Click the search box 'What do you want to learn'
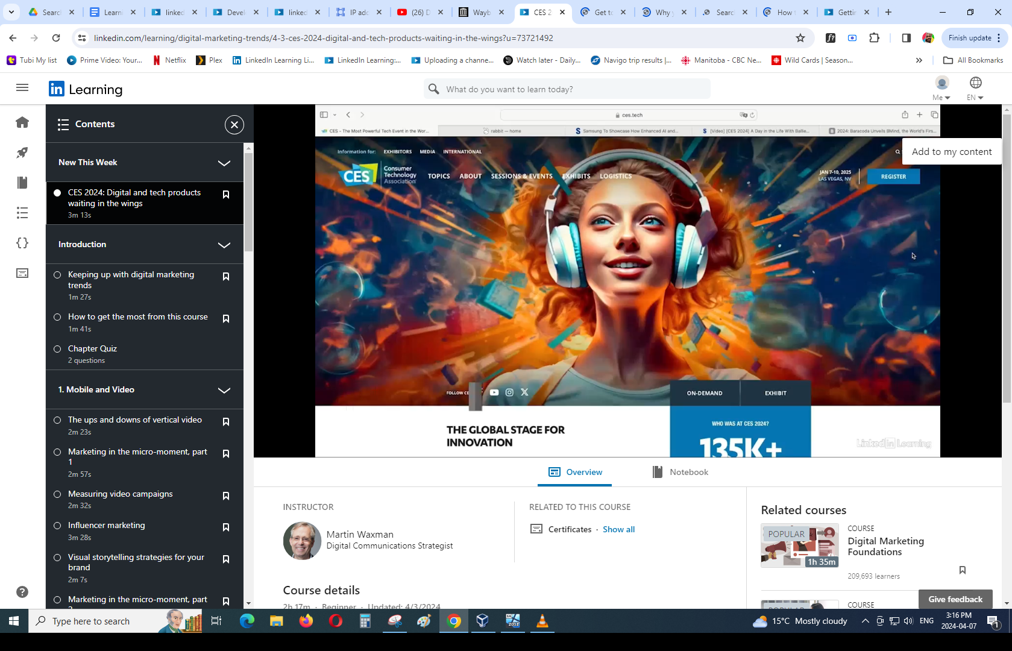 [x=567, y=89]
